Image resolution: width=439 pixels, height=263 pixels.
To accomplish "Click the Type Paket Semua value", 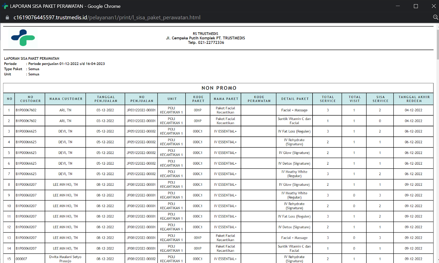I will (34, 69).
